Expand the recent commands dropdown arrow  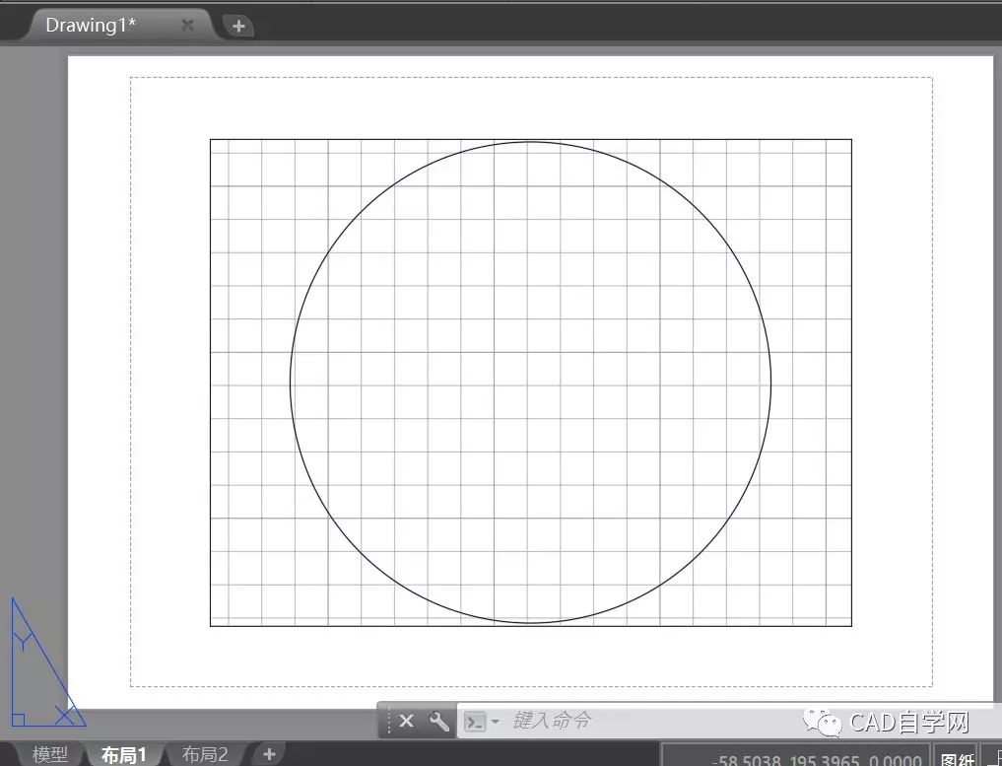point(495,722)
